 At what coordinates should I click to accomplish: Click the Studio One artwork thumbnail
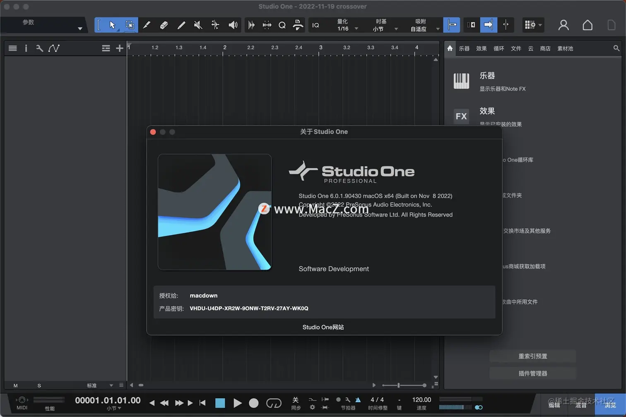click(214, 212)
